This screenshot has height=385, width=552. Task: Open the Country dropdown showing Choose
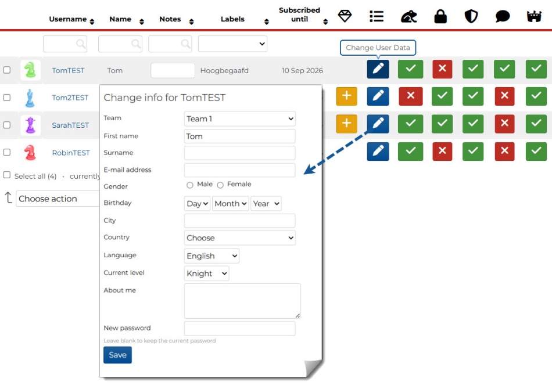pos(239,238)
